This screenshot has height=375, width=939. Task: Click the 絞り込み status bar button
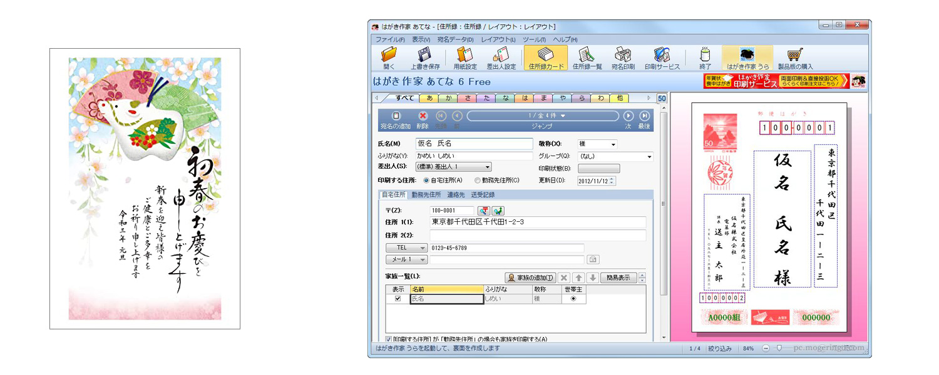point(719,348)
